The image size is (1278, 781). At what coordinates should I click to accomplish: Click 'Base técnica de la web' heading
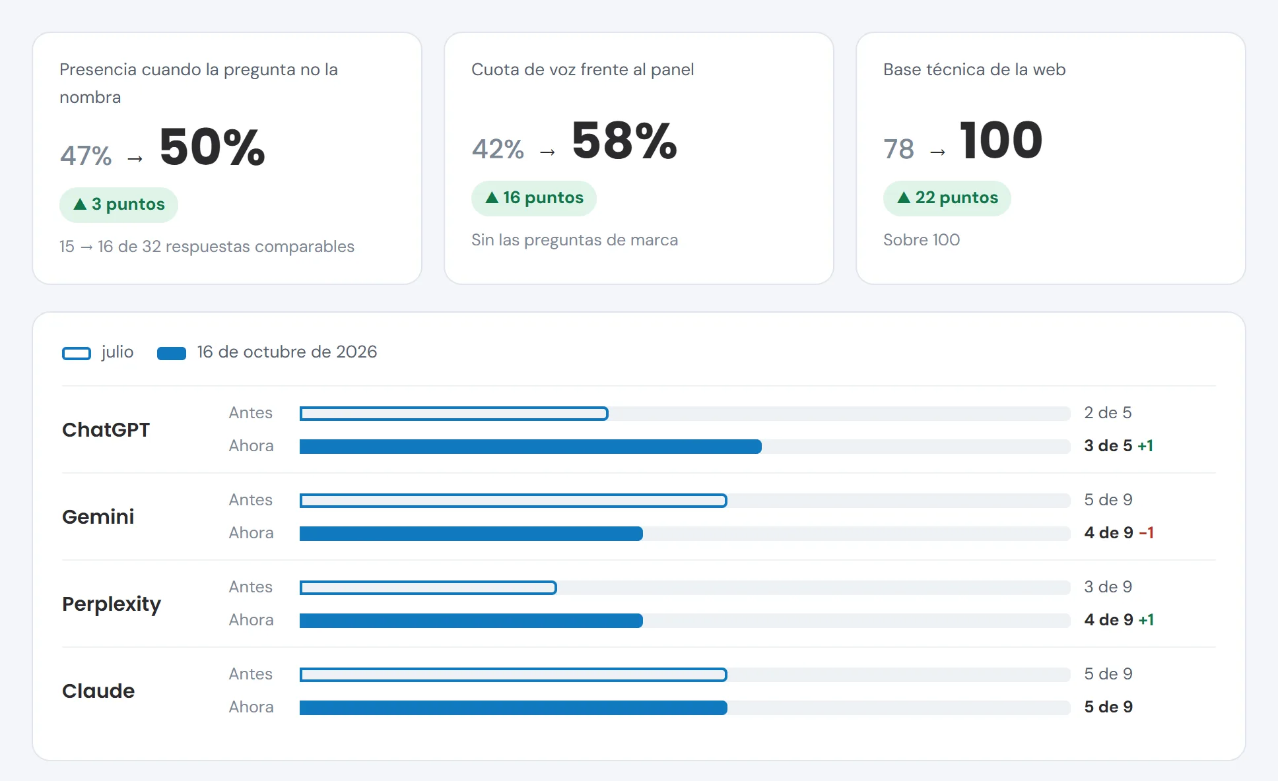[974, 69]
